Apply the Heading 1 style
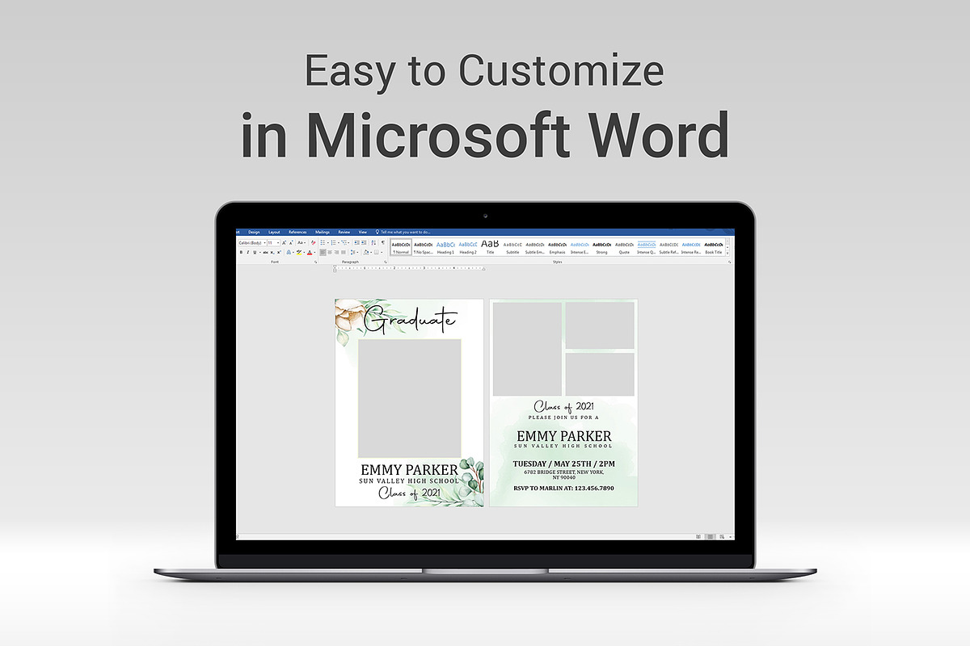Screen dimensions: 970x646 coord(445,248)
